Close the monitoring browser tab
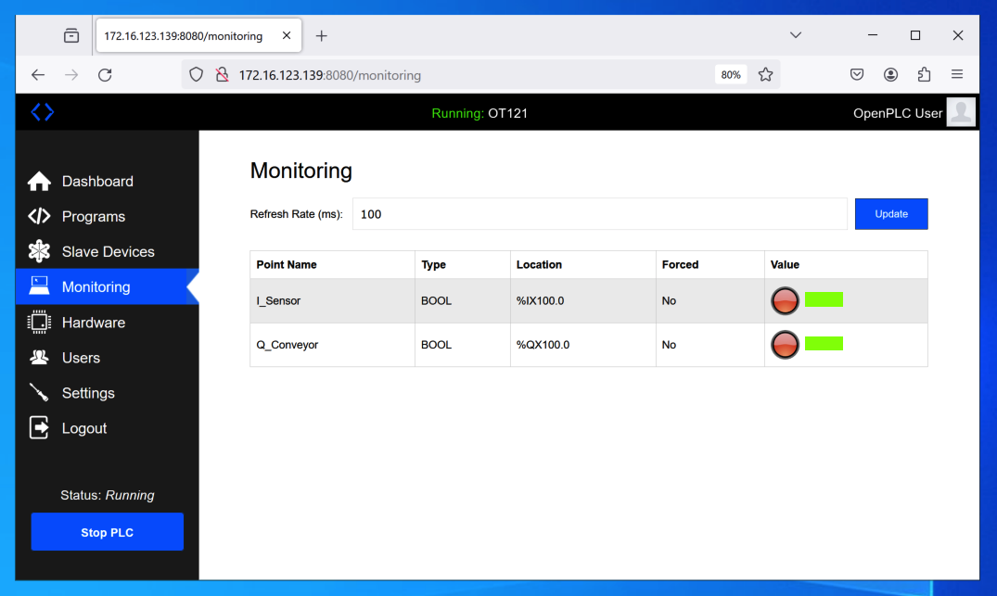 (287, 35)
